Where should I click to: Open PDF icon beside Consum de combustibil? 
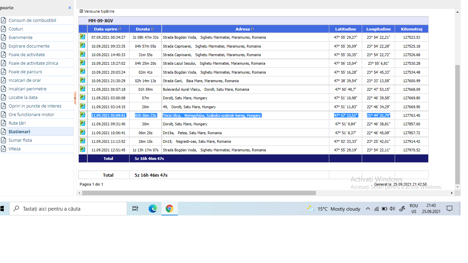[3, 20]
